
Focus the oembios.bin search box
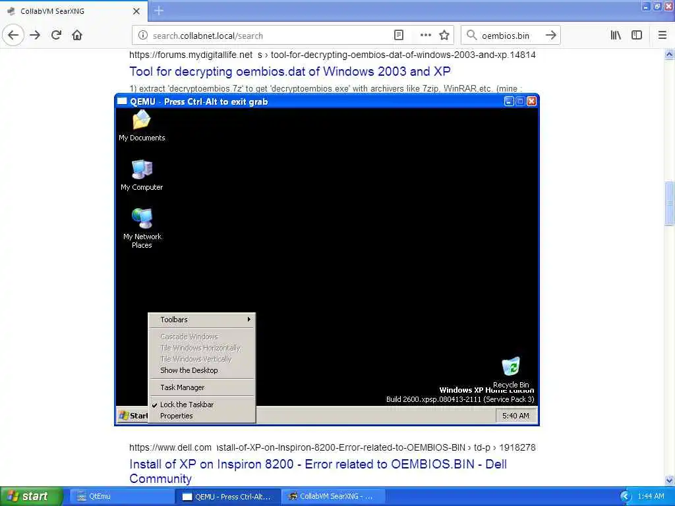510,36
